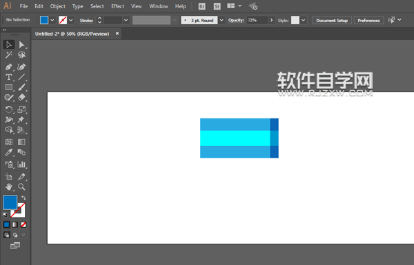Open the Object menu
The image size is (414, 265).
pyautogui.click(x=57, y=6)
